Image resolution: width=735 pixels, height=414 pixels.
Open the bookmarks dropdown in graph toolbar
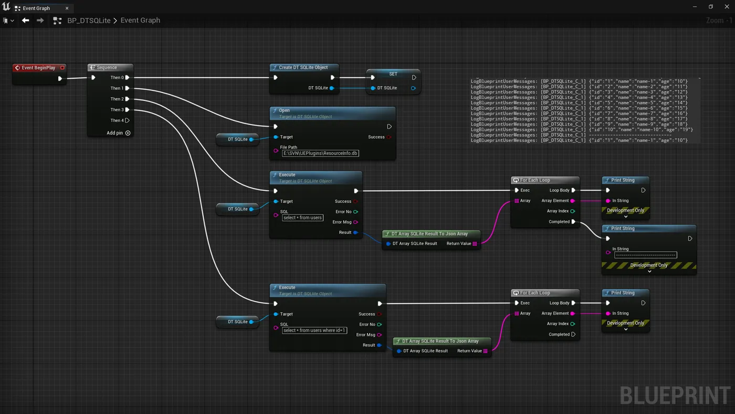click(x=8, y=20)
